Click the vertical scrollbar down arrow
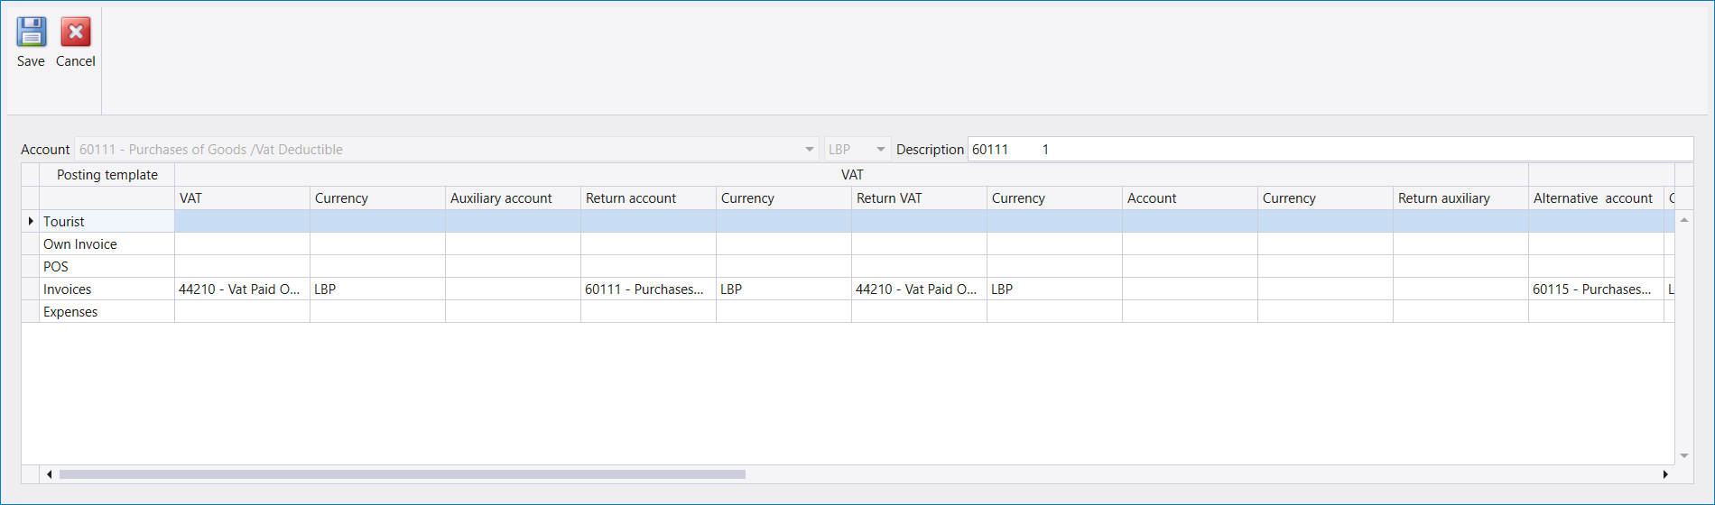The width and height of the screenshot is (1715, 505). [x=1684, y=456]
